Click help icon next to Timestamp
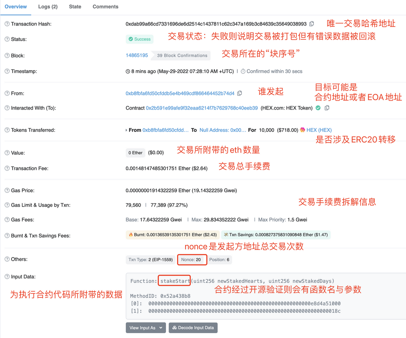The image size is (406, 338). click(7, 71)
